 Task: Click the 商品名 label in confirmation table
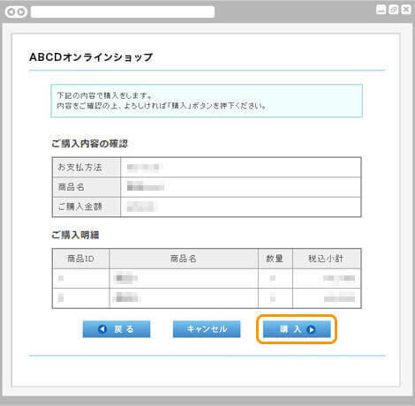[71, 187]
